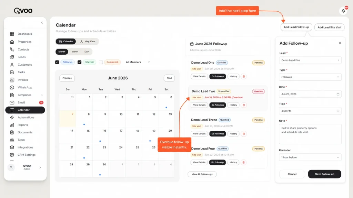
Task: Uncheck the Sitevisit filter checkbox
Action: pyautogui.click(x=80, y=62)
